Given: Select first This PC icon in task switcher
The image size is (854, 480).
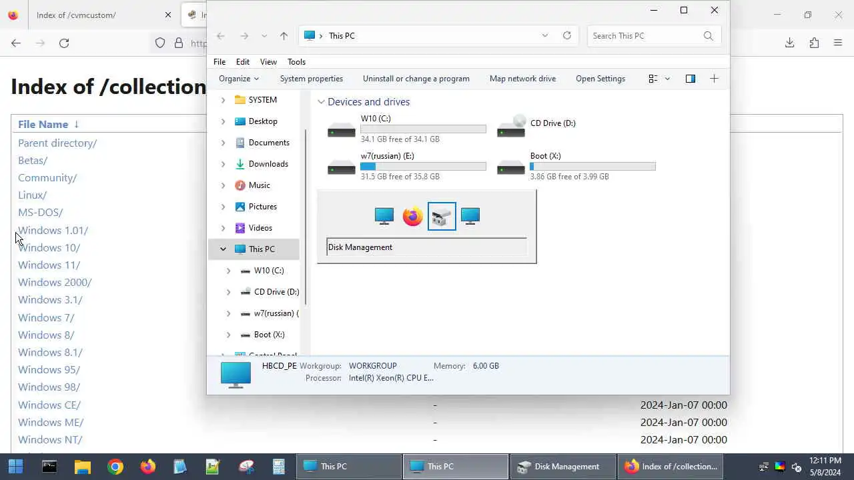Looking at the screenshot, I should coord(384,216).
